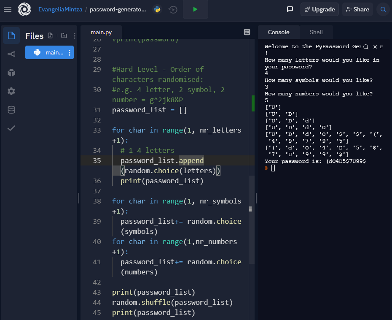392x320 pixels.
Task: Create a new file via the add file icon
Action: [x=50, y=35]
